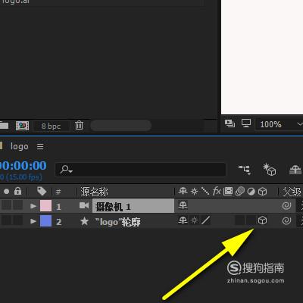The height and width of the screenshot is (303, 303).
Task: Click the 15.00 fps frame rate text
Action: [x=24, y=177]
